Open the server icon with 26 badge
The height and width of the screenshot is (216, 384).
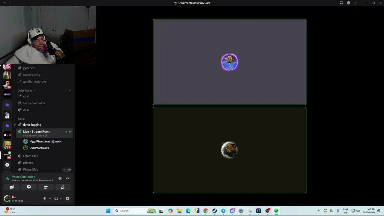pos(7,85)
